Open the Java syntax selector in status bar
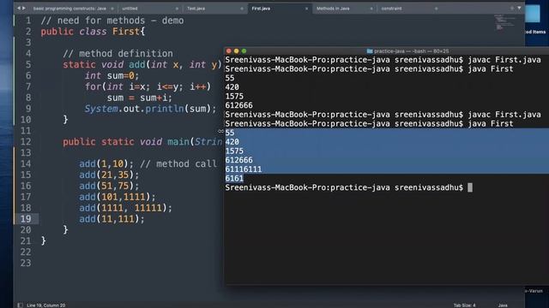Image resolution: width=549 pixels, height=308 pixels. 503,305
